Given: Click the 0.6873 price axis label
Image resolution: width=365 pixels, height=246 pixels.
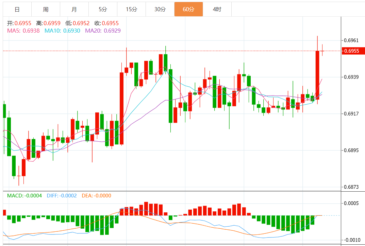Looking at the screenshot, I should pyautogui.click(x=351, y=187).
